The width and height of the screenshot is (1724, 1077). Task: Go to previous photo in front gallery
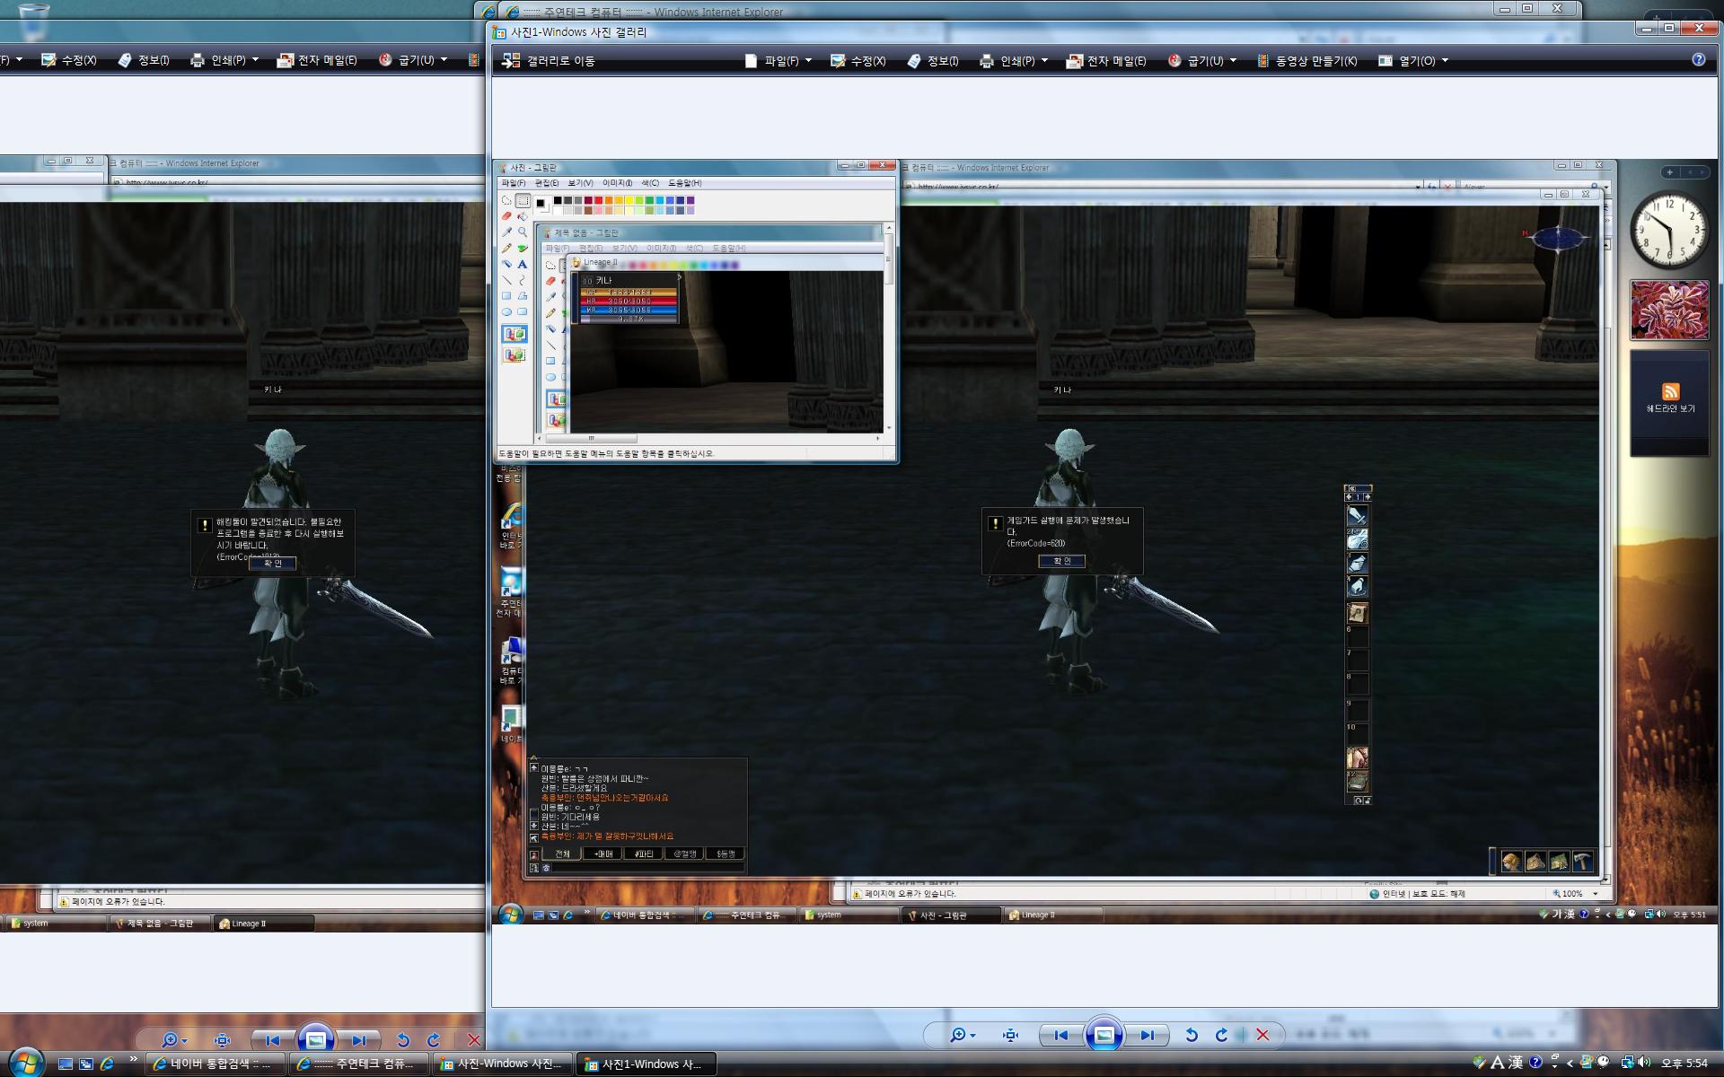point(1060,1035)
